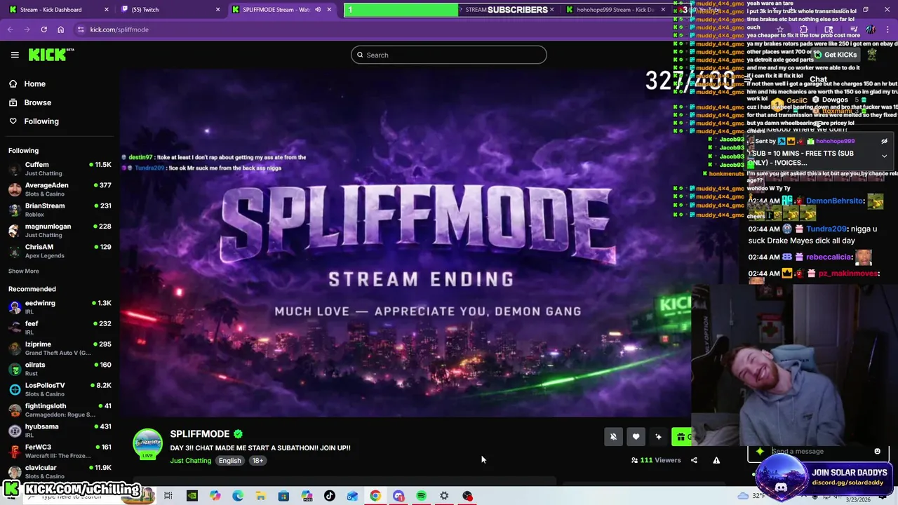The image size is (898, 505).
Task: Click the English language tag
Action: (229, 461)
